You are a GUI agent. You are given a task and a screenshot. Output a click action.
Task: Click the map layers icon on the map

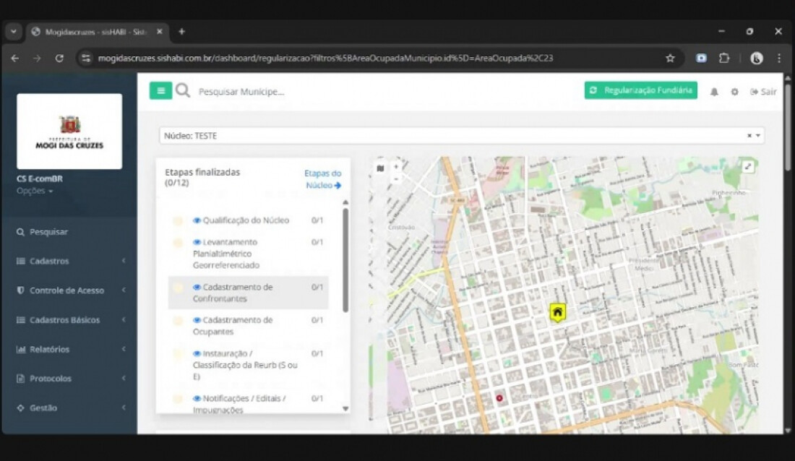coord(379,167)
